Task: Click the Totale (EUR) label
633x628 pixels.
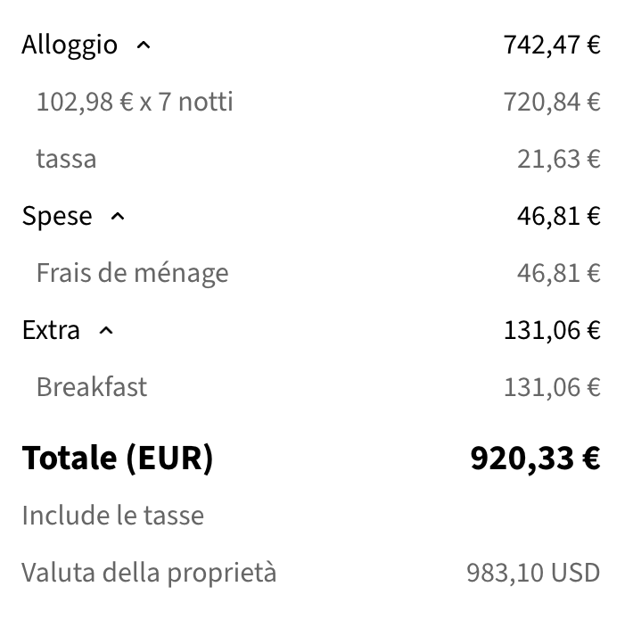Action: coord(118,458)
